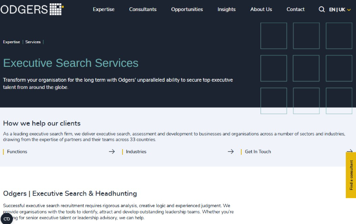Screen dimensions: 356x224
Task: Click 'Odgers | Executive Search & Headhunting' heading
Action: tap(70, 193)
